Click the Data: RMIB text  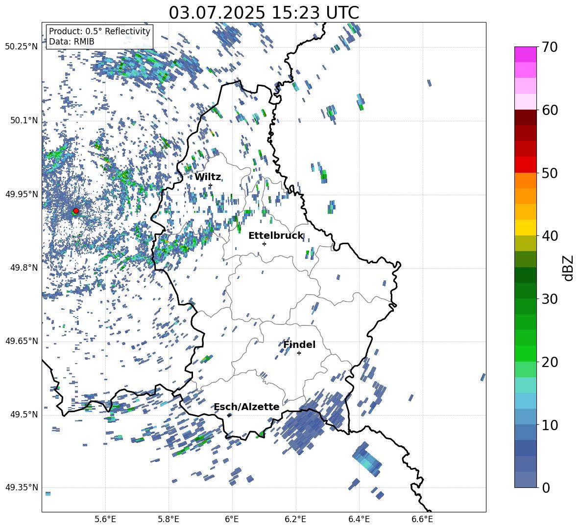[72, 42]
